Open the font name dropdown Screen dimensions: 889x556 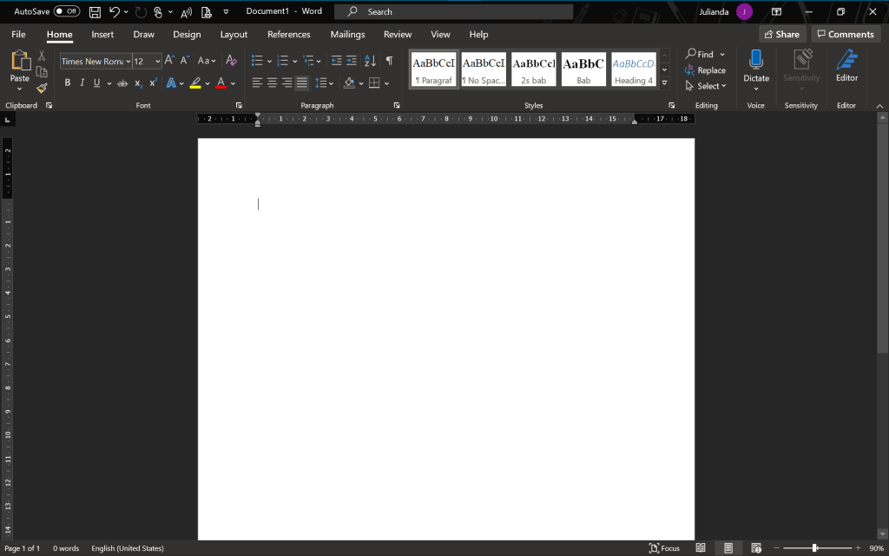128,62
